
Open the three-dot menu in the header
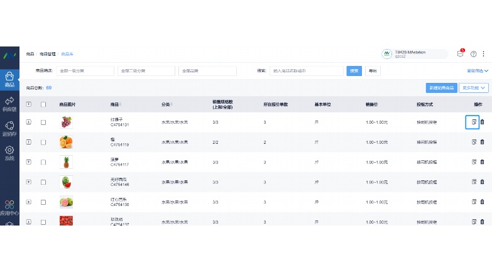[484, 54]
